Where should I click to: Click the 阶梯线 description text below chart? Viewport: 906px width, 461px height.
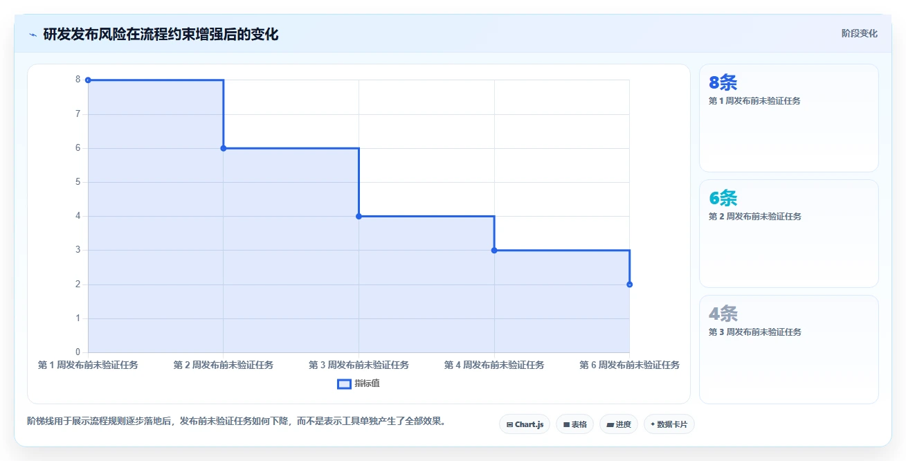point(236,421)
